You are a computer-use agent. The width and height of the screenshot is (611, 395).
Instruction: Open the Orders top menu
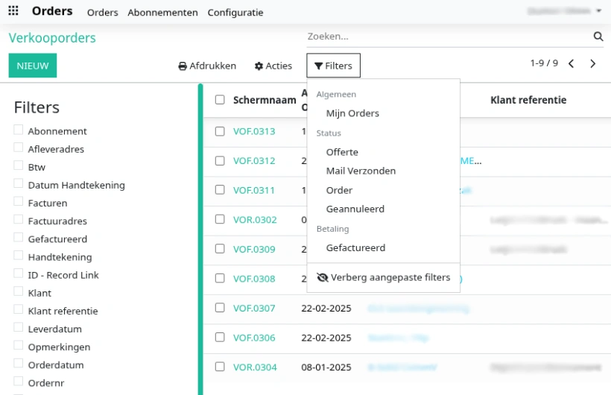tap(103, 13)
